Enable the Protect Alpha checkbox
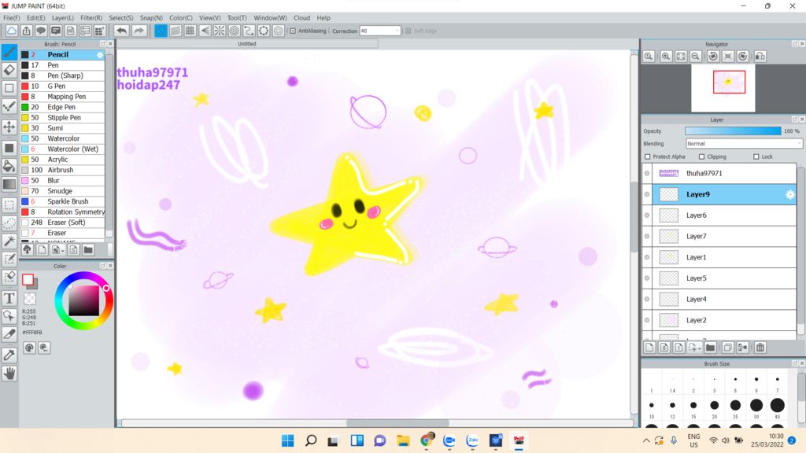Image resolution: width=806 pixels, height=453 pixels. [648, 157]
